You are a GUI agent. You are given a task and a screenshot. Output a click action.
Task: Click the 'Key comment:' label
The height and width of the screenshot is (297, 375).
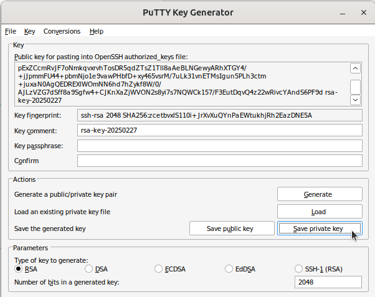pos(36,131)
